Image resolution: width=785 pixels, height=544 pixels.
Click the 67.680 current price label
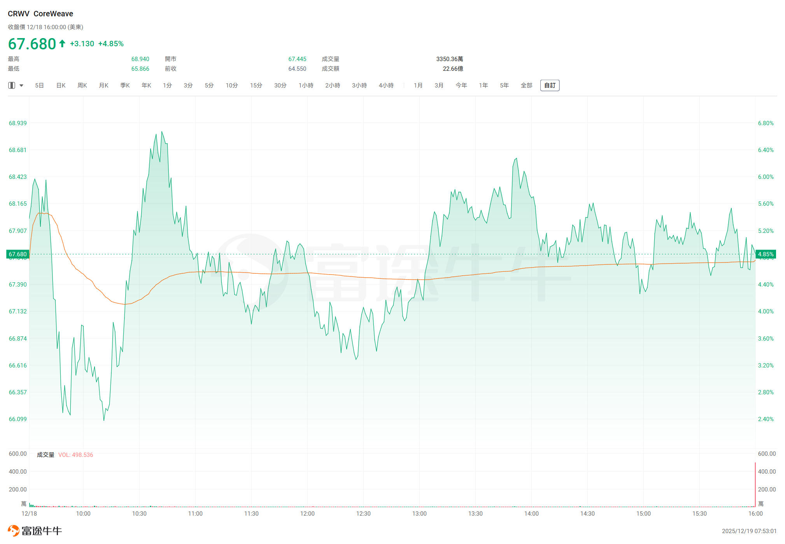pos(18,254)
